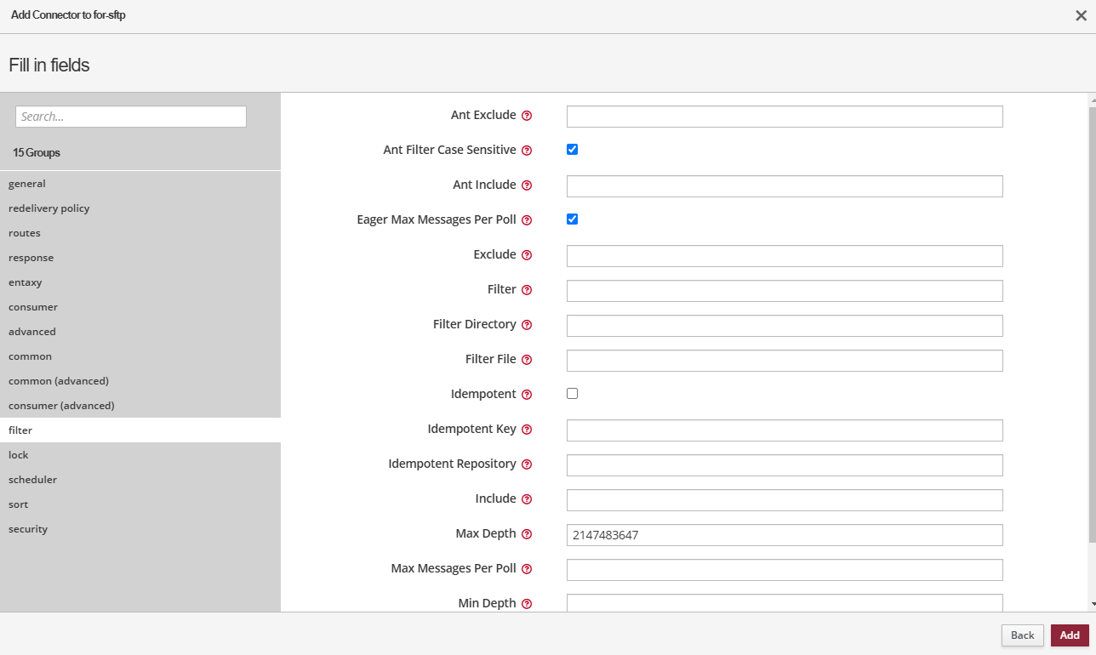Click help icon beside Ant Filter Case Sensitive
Image resolution: width=1096 pixels, height=655 pixels.
(527, 151)
